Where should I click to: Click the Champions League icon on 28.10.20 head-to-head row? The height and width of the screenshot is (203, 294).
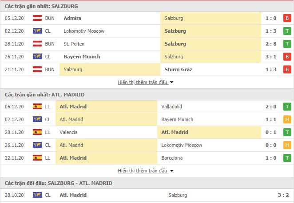(37, 195)
